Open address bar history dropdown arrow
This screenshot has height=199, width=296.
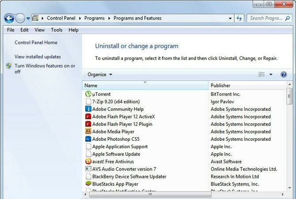(x=230, y=18)
